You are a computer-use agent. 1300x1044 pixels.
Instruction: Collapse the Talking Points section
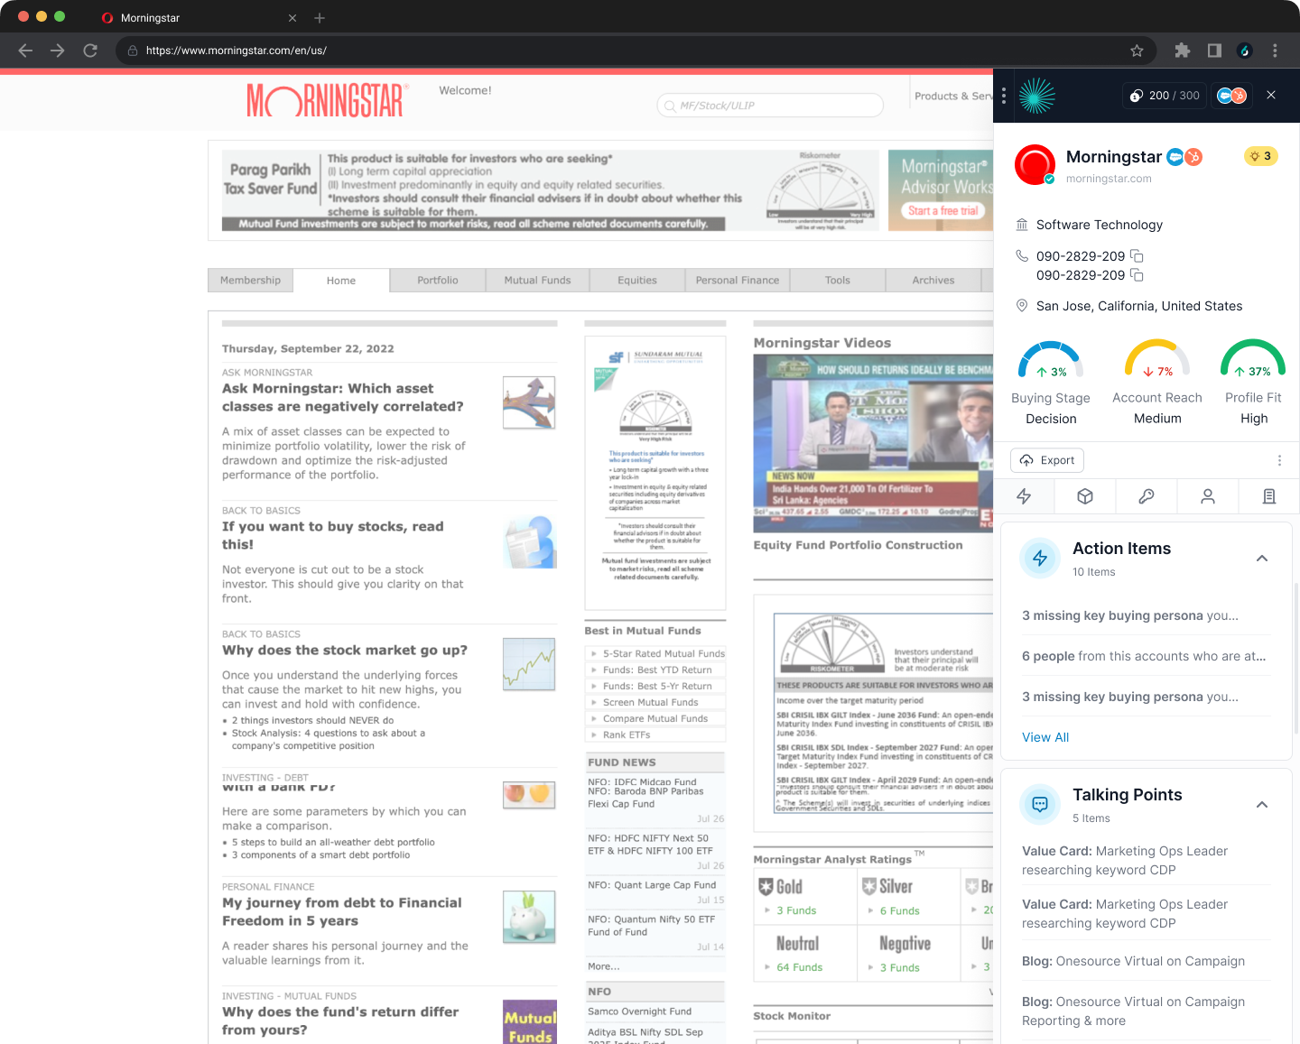[x=1262, y=805]
